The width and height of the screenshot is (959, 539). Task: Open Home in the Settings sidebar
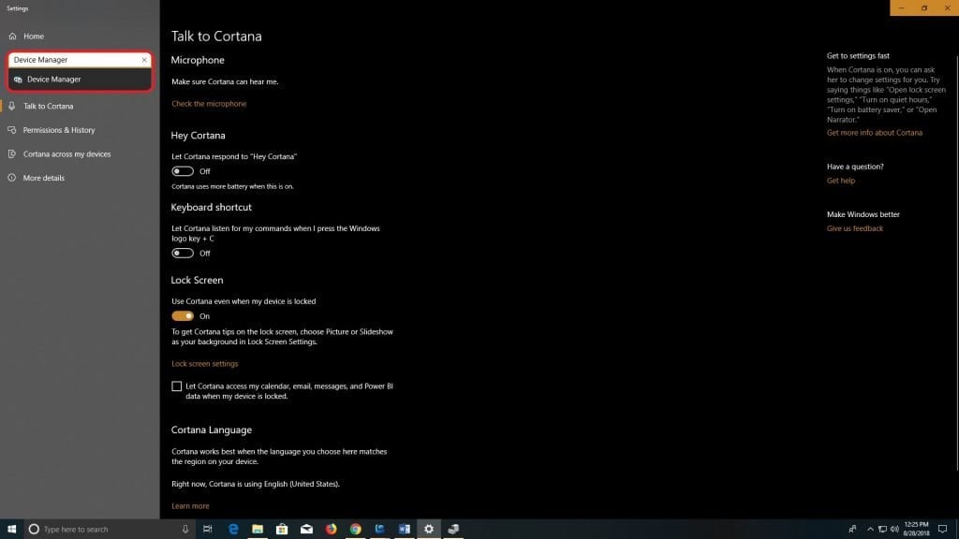pos(33,36)
